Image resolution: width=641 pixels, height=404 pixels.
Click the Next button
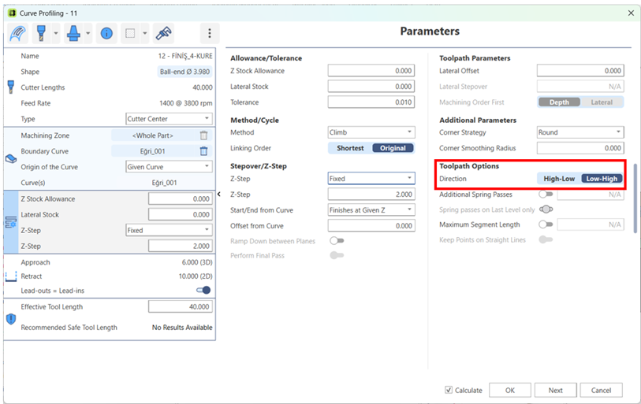pos(556,390)
